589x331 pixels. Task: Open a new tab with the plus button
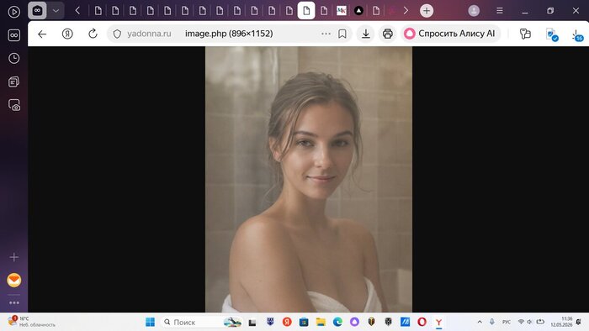point(427,11)
